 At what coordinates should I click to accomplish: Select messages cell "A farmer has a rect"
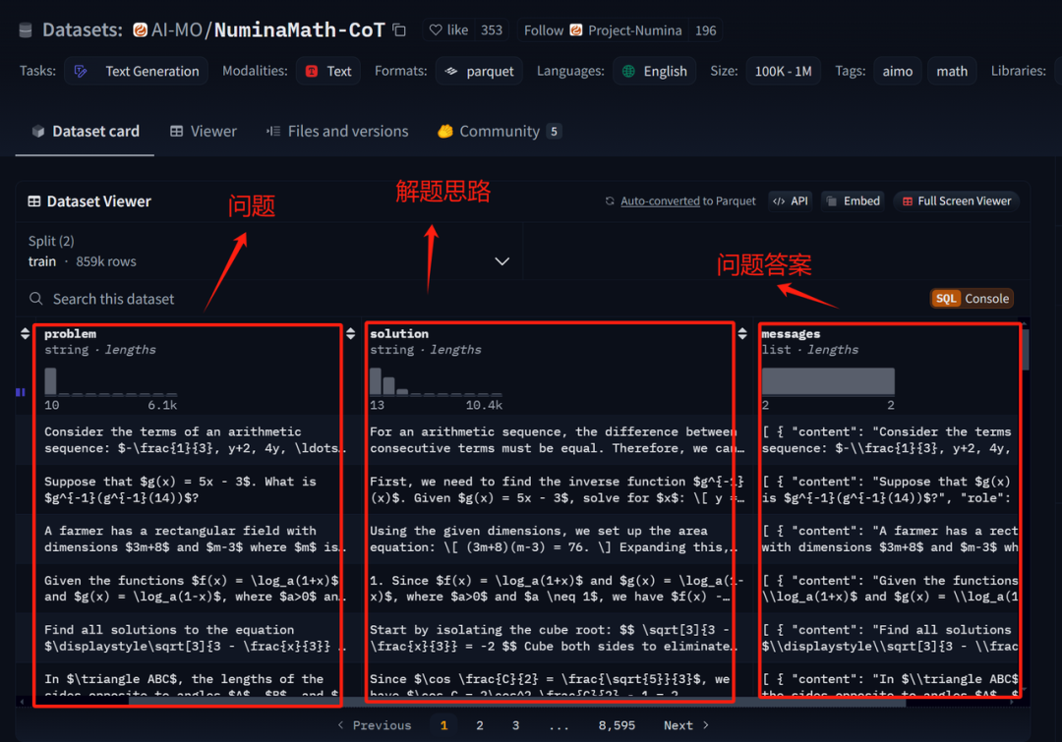889,539
